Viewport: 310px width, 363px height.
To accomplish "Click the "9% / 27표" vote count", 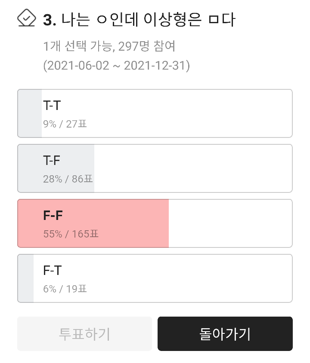I will click(x=65, y=124).
